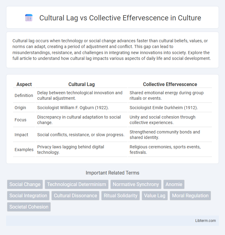This screenshot has width=225, height=235.
Task: Select the cell 'Delay between technological innovation and cultural adjustment.'
Action: pyautogui.click(x=81, y=95)
